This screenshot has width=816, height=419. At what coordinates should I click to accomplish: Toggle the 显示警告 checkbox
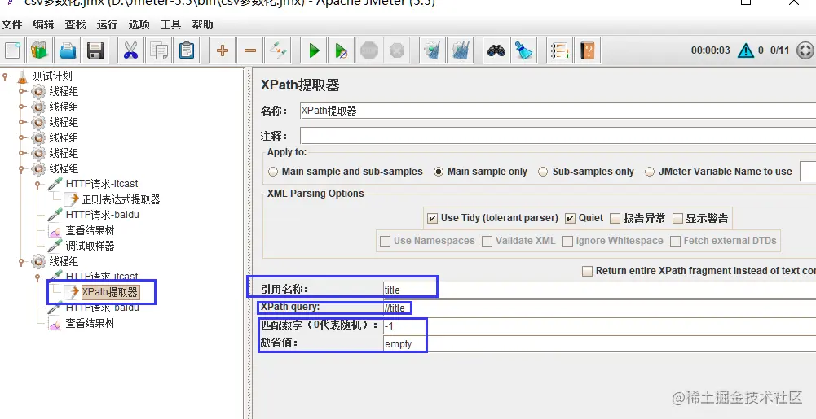click(x=677, y=219)
